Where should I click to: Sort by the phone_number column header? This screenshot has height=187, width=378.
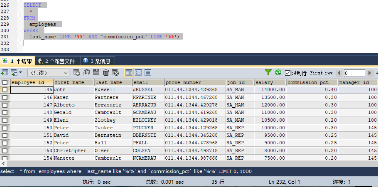(195, 82)
